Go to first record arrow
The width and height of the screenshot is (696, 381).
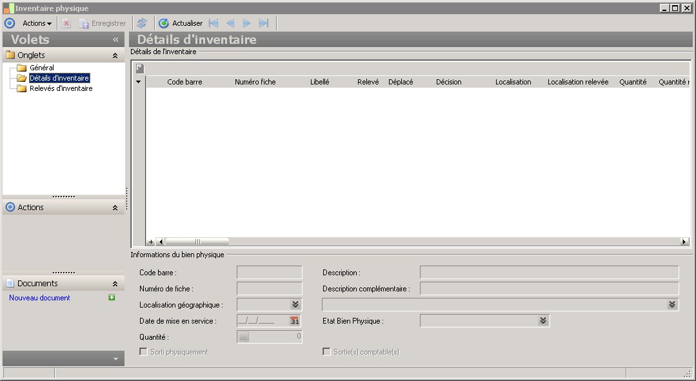(214, 23)
